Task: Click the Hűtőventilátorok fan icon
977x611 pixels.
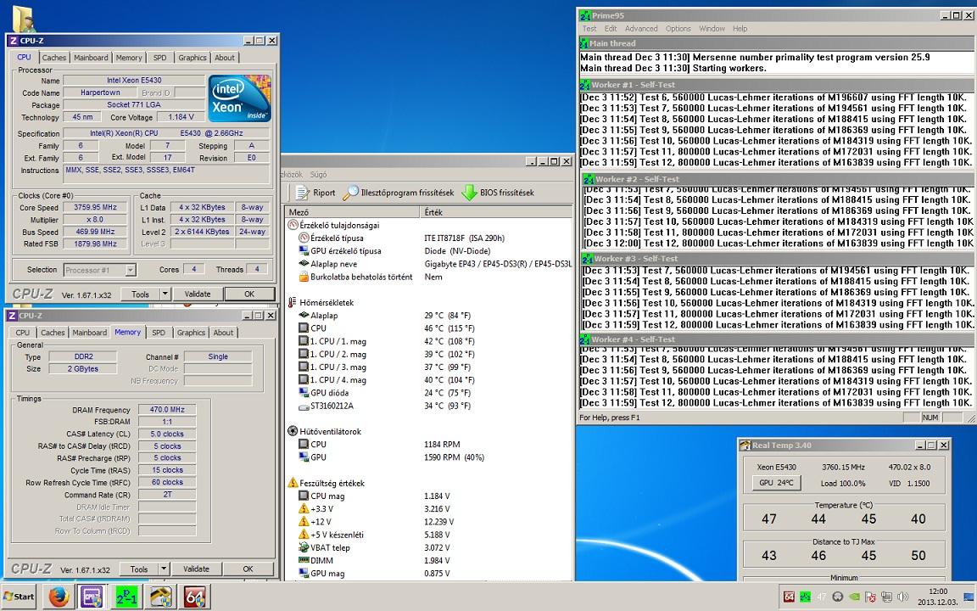Action: 293,431
